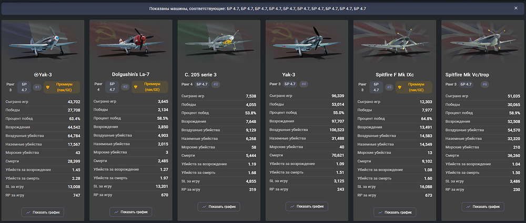
Task: Show graph for the first Yak-3 card
Action: pos(43,212)
